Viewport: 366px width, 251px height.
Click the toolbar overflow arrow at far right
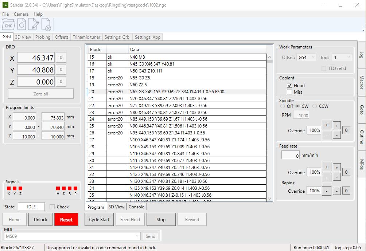(363, 30)
